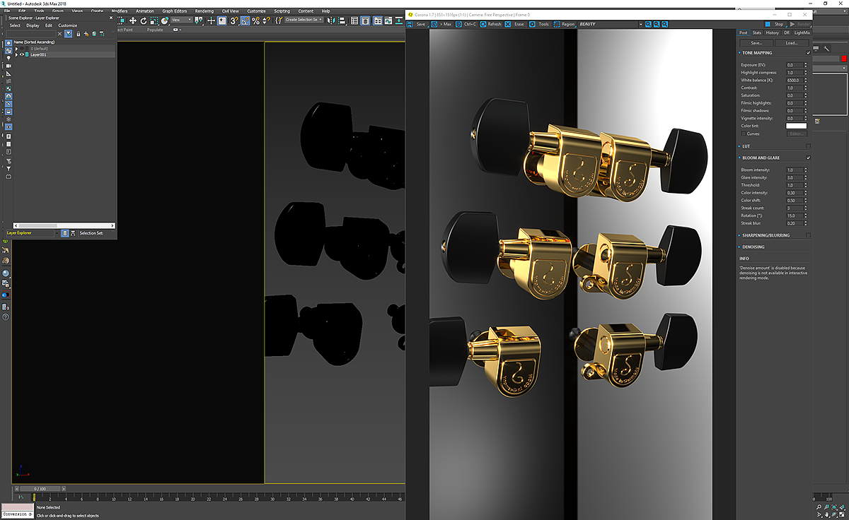This screenshot has width=849, height=520.
Task: Open the Rendering menu
Action: pyautogui.click(x=204, y=11)
